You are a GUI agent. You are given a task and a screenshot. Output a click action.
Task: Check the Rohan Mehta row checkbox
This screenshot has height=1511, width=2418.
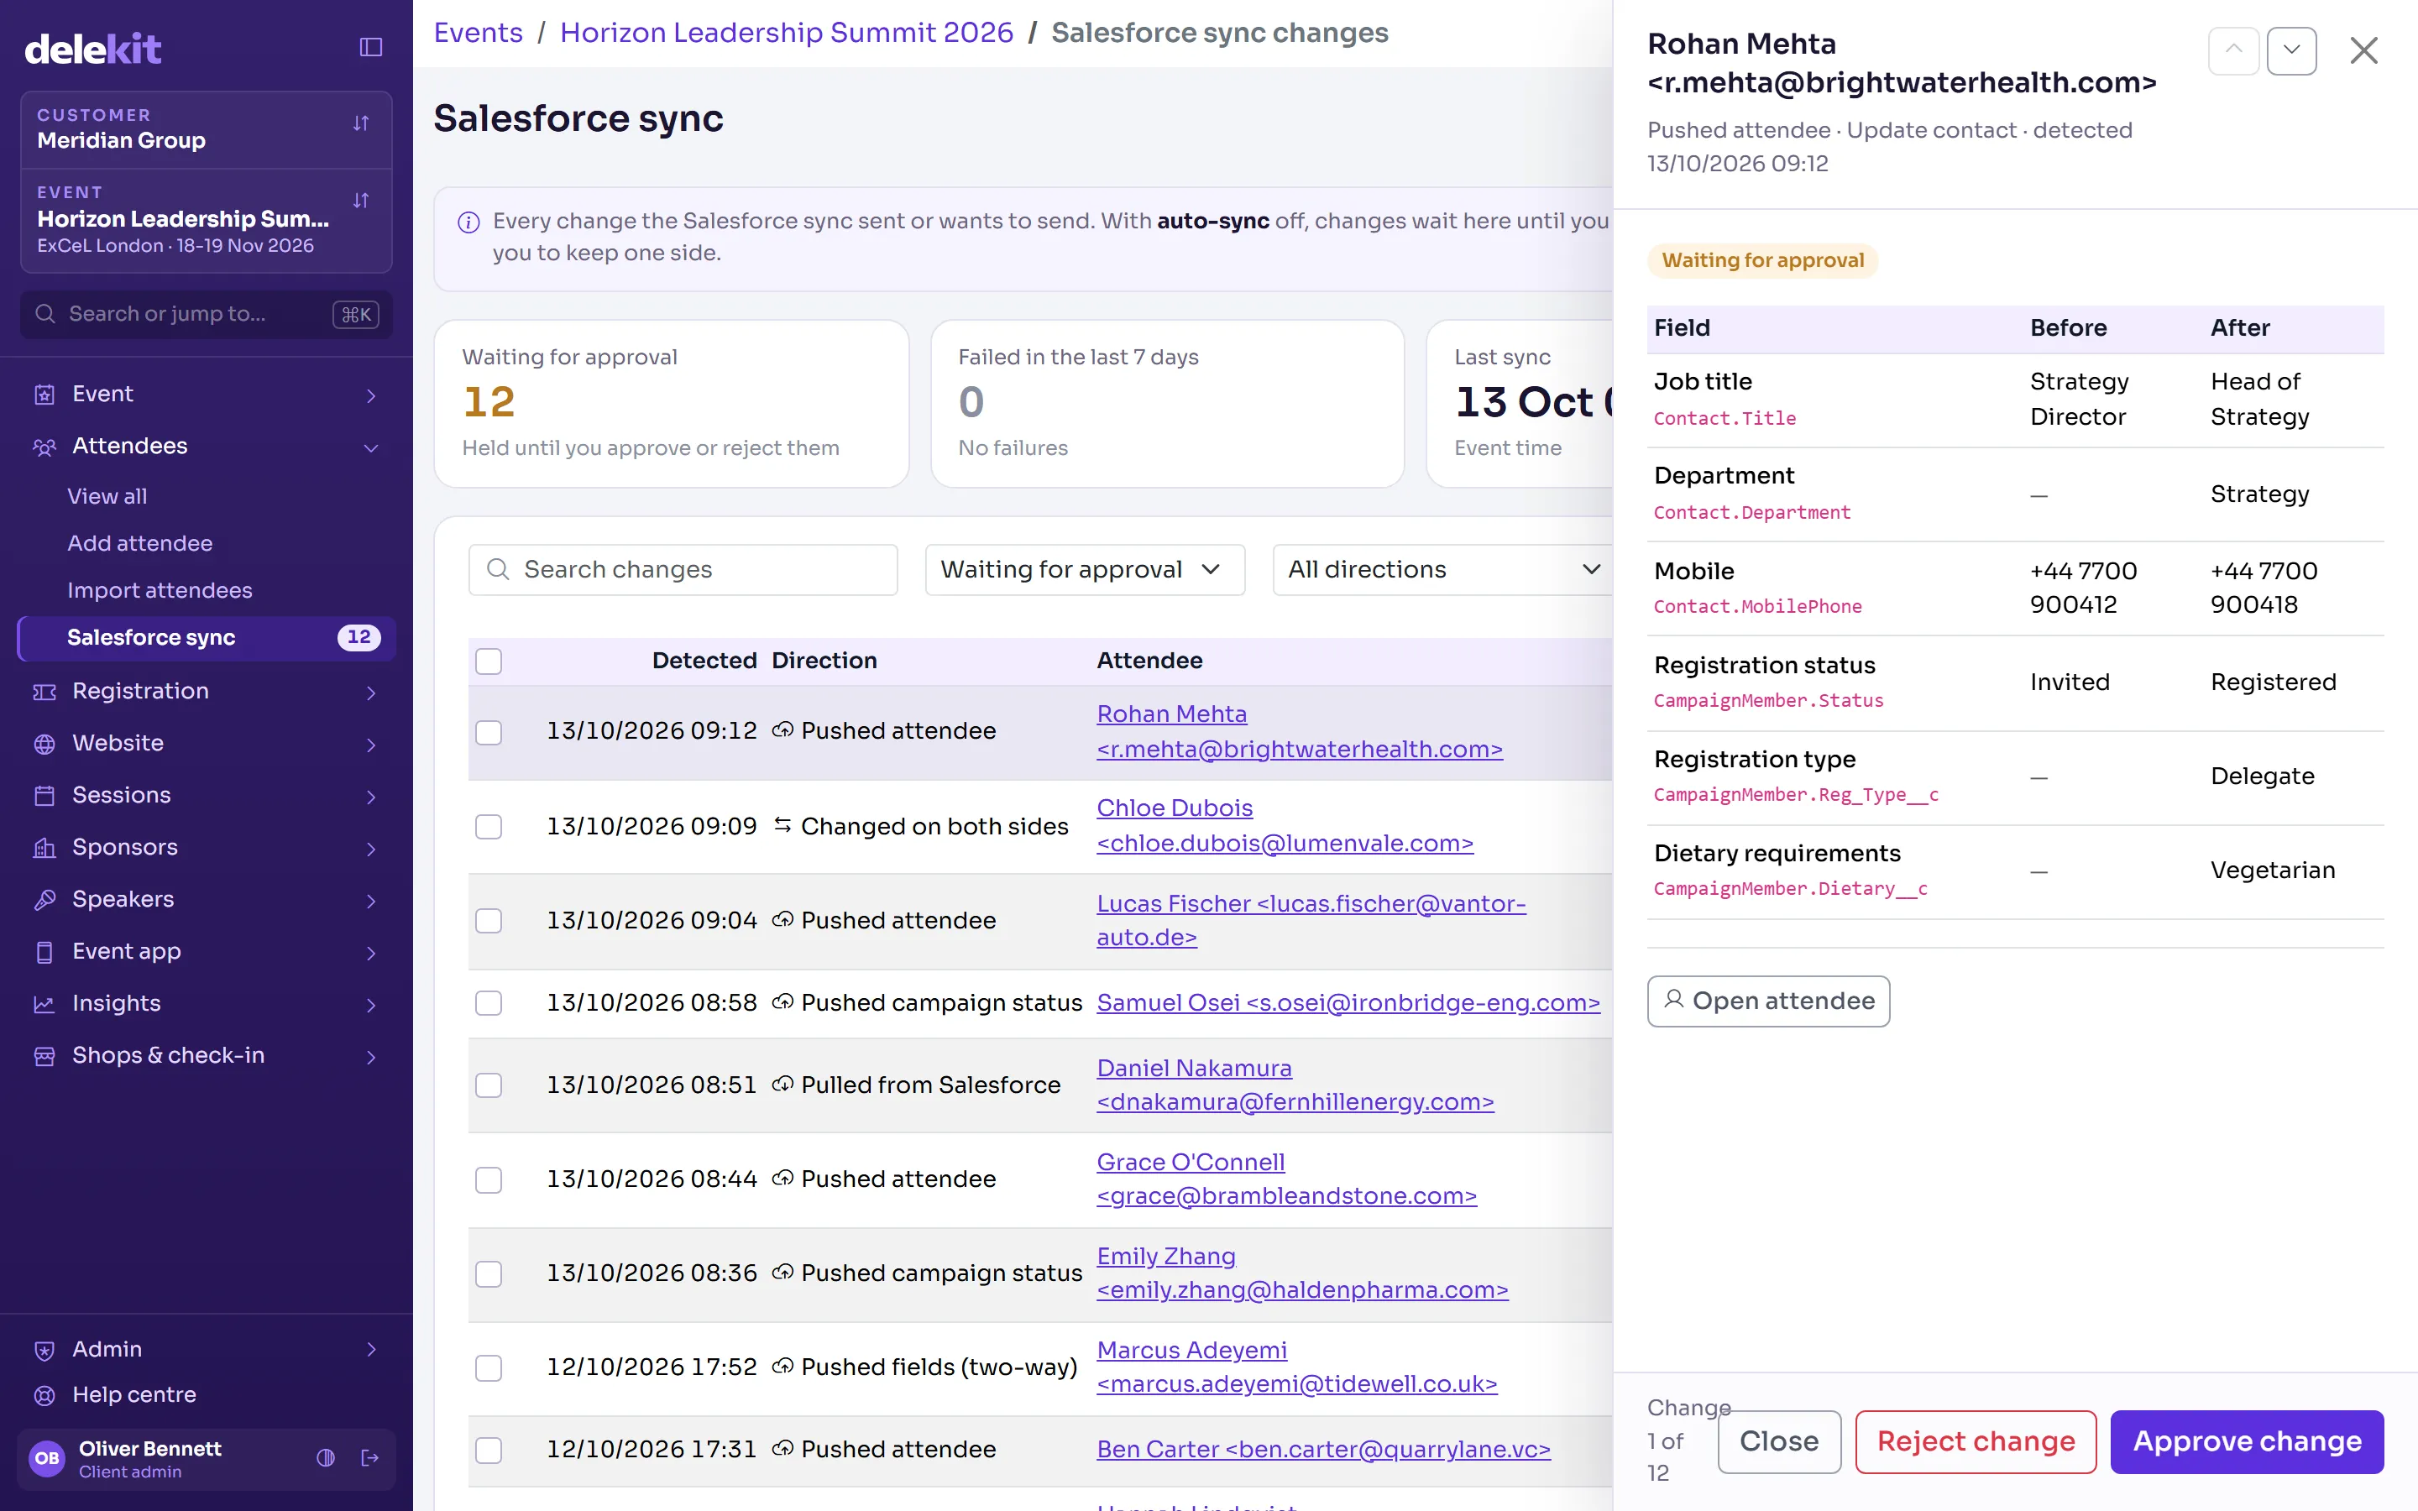tap(489, 733)
